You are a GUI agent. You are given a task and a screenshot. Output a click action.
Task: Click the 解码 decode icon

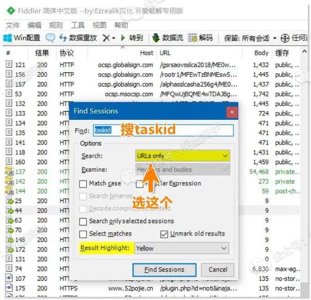tap(193, 37)
